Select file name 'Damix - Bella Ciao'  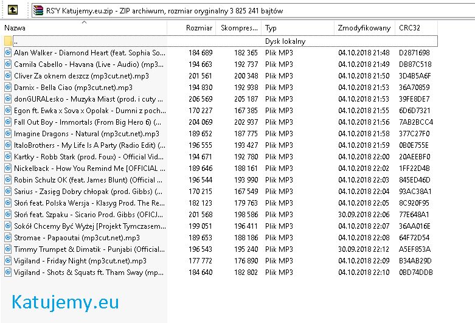pyautogui.click(x=74, y=87)
